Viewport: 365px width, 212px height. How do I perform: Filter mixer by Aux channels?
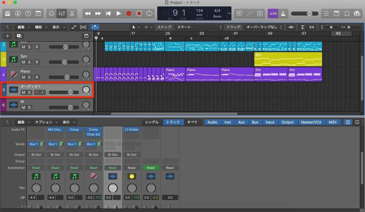[x=242, y=122]
